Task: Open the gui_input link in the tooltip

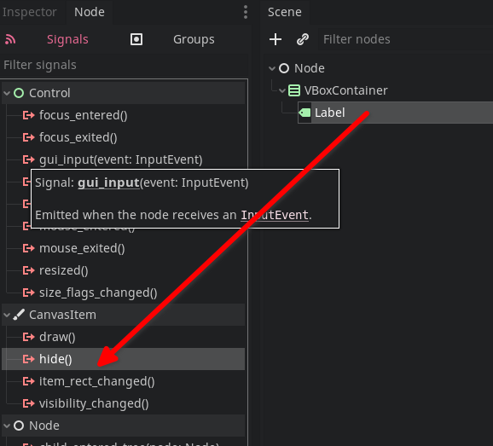Action: click(108, 183)
